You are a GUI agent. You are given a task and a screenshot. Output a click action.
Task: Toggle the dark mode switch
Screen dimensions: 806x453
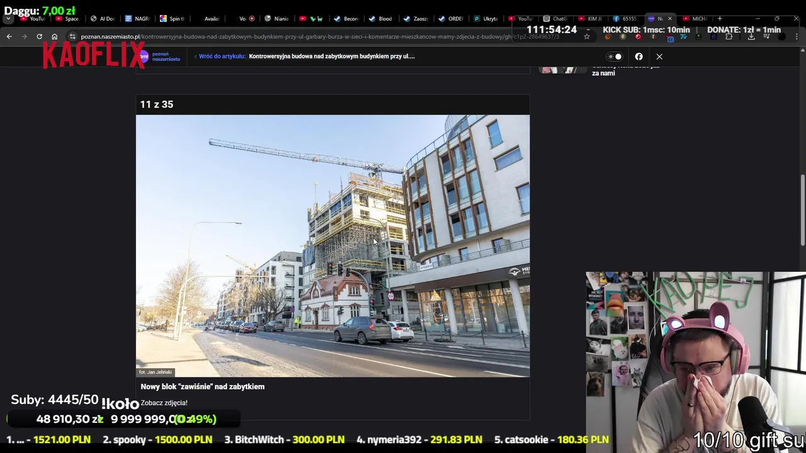pos(615,57)
